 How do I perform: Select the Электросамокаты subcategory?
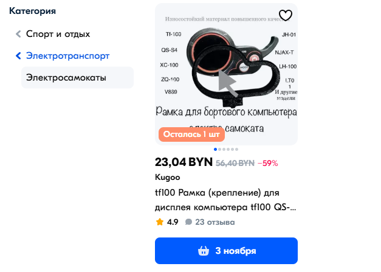pyautogui.click(x=78, y=78)
